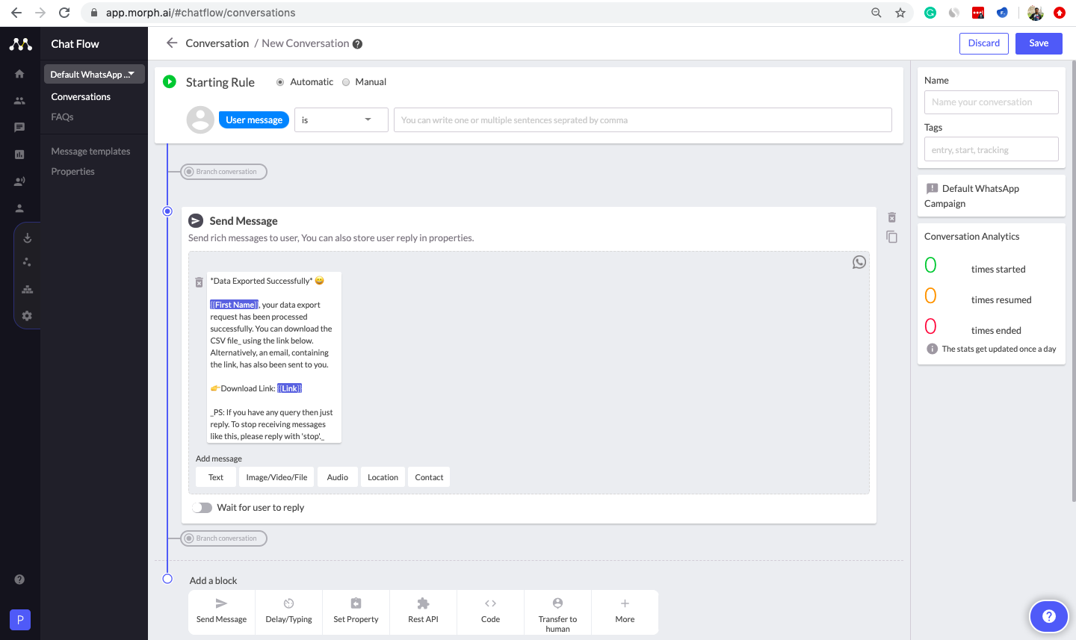
Task: Add a Delay/Typing block
Action: click(x=289, y=611)
